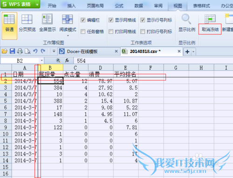The width and height of the screenshot is (233, 178).
Task: Expand the 阅读模式 dropdown arrow
Action: point(68,36)
